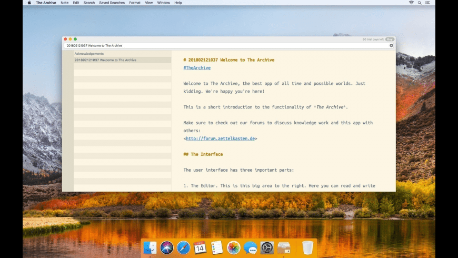Open the forum.zettelkasten.de link
Image resolution: width=458 pixels, height=258 pixels.
coord(220,138)
